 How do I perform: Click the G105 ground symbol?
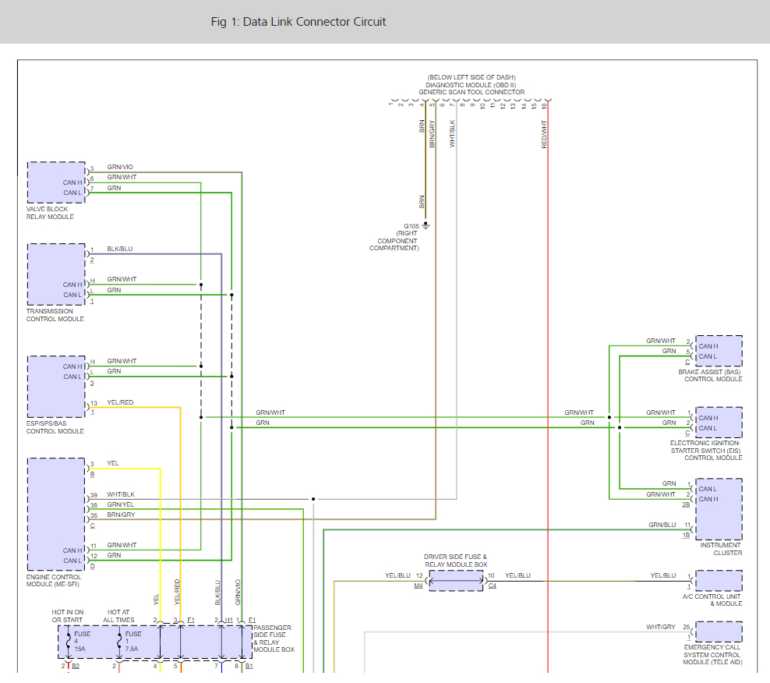(x=426, y=226)
